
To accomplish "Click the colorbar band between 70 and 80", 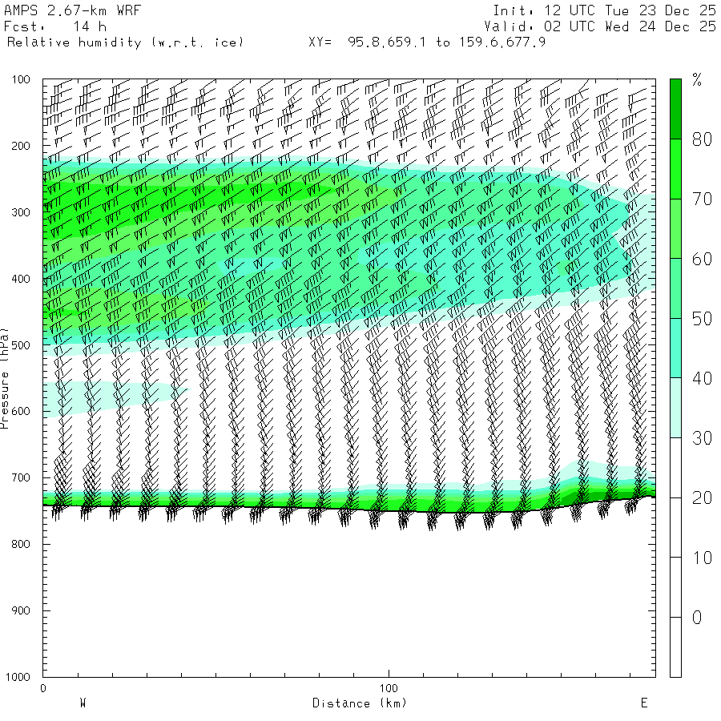I will pos(675,168).
